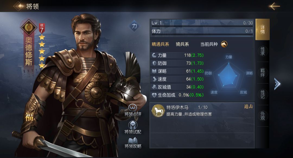Tap the pentagon attribute radar chart
293x158 pixels.
click(228, 75)
